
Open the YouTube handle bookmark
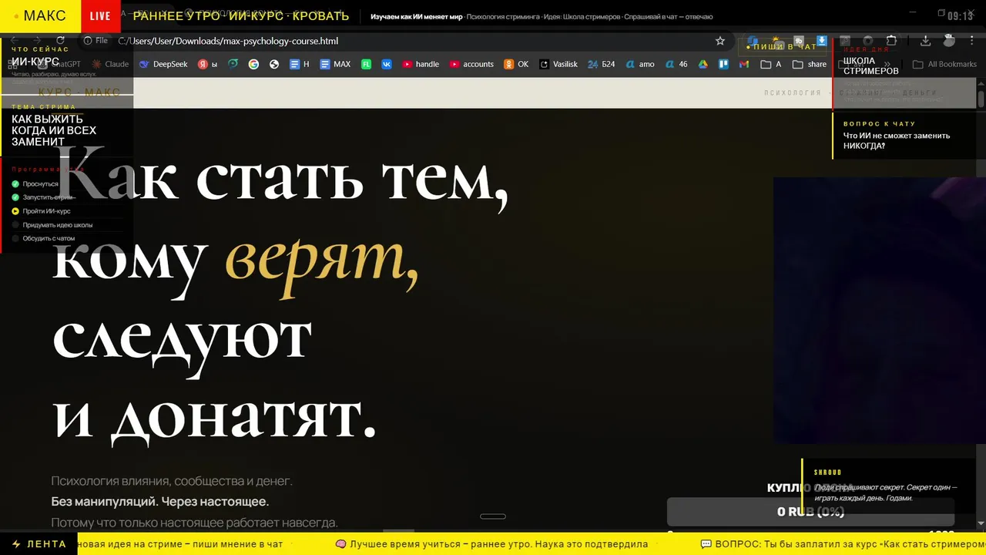point(421,64)
